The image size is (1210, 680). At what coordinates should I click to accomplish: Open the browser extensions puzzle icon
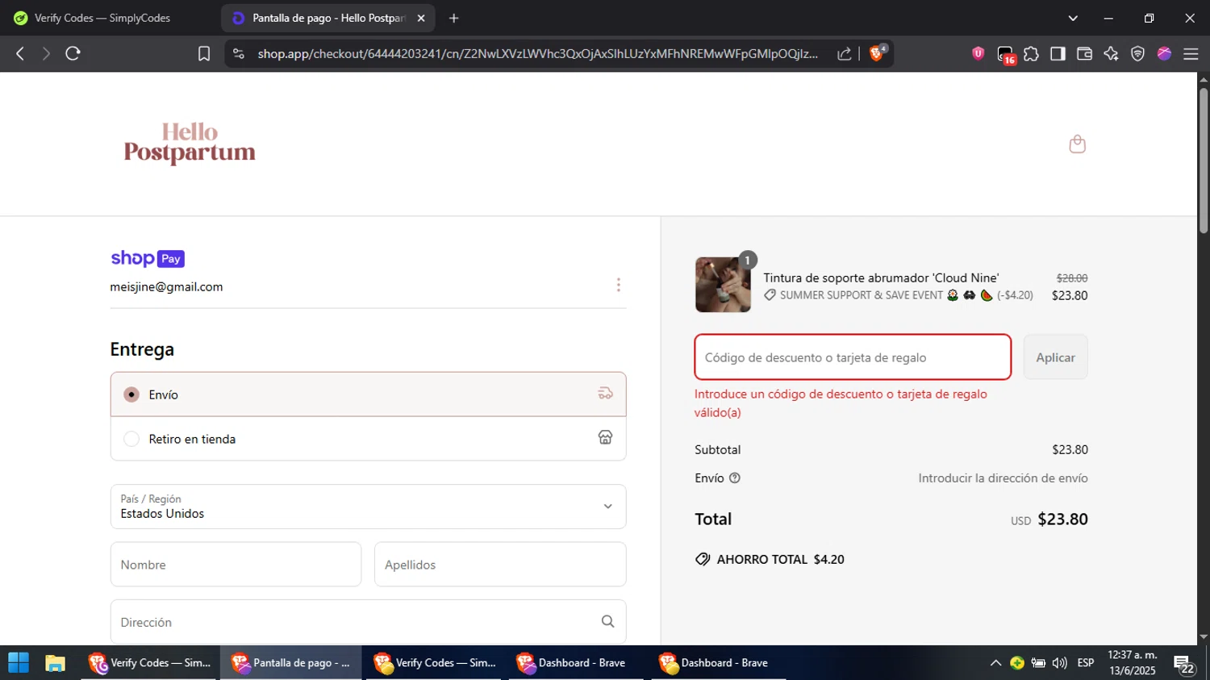point(1032,54)
